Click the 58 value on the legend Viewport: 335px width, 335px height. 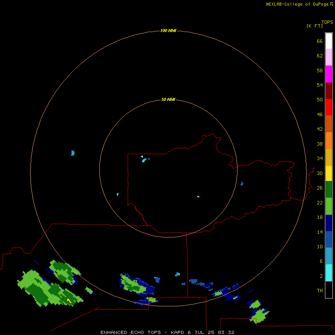[320, 70]
